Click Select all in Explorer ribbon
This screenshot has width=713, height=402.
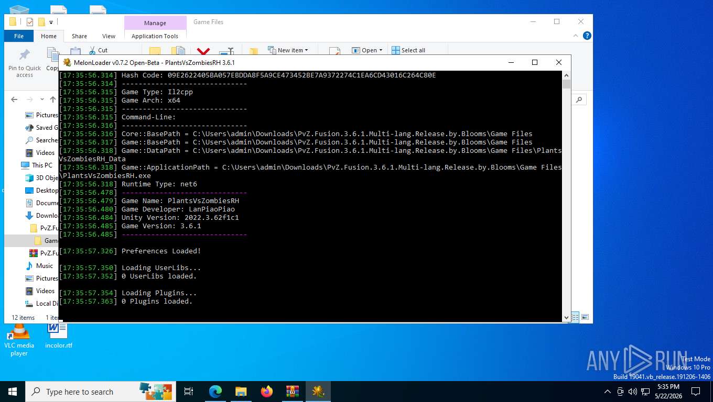tap(408, 50)
